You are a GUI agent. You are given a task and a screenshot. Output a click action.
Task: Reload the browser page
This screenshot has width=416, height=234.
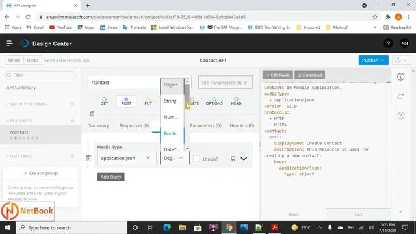tap(28, 17)
